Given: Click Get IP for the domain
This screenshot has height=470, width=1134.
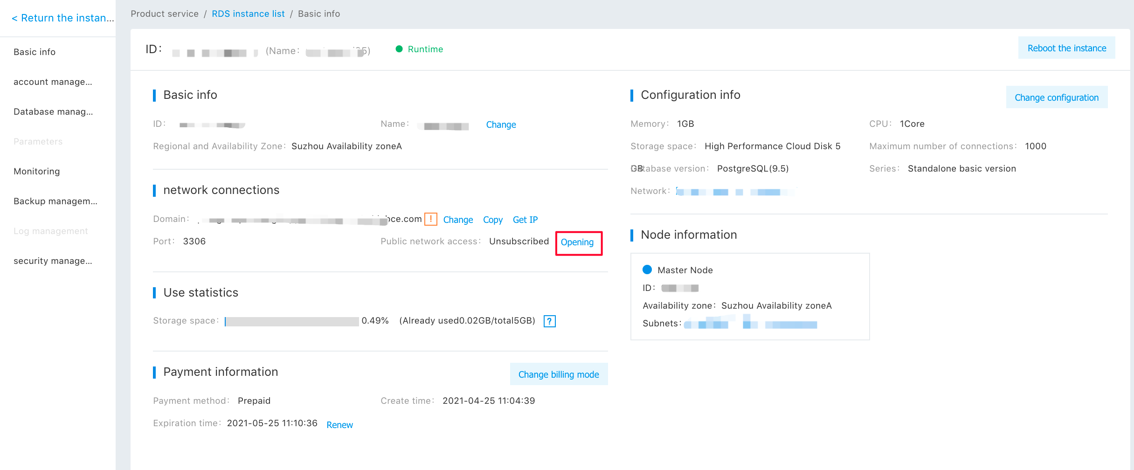Looking at the screenshot, I should [x=525, y=220].
